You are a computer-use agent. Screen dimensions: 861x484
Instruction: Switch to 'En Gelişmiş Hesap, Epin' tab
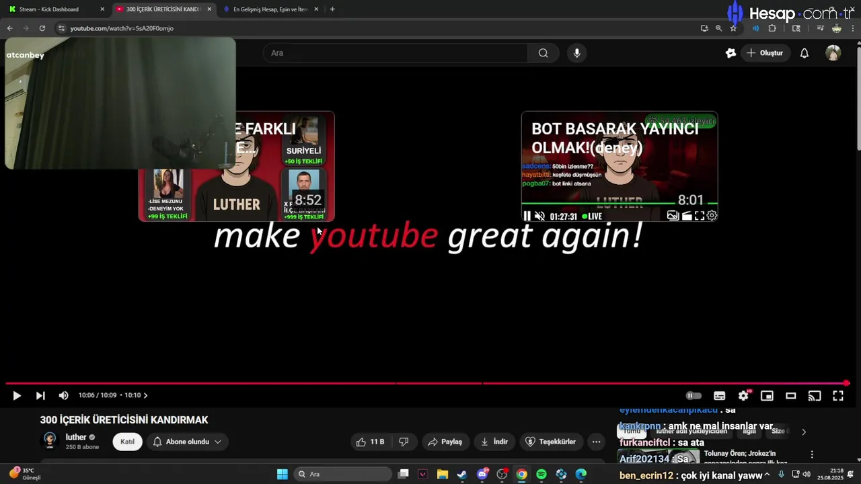[269, 9]
